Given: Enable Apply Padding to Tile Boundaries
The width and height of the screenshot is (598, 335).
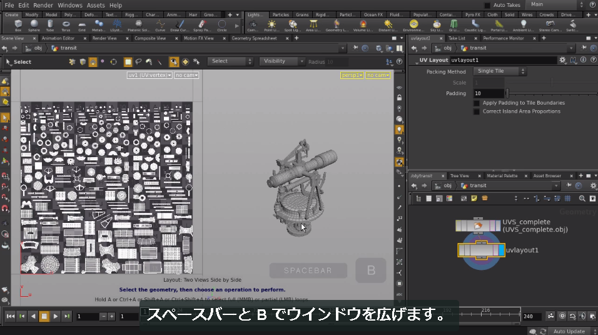Looking at the screenshot, I should click(477, 103).
